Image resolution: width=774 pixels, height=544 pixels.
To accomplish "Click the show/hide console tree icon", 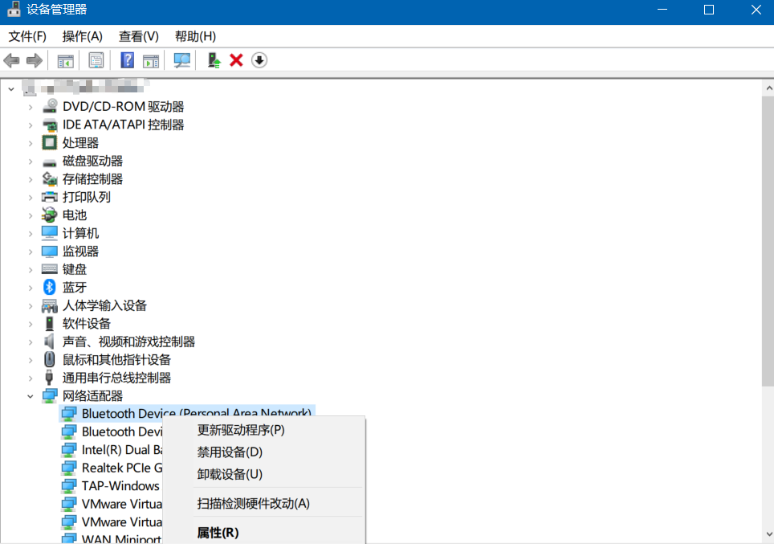I will [66, 60].
